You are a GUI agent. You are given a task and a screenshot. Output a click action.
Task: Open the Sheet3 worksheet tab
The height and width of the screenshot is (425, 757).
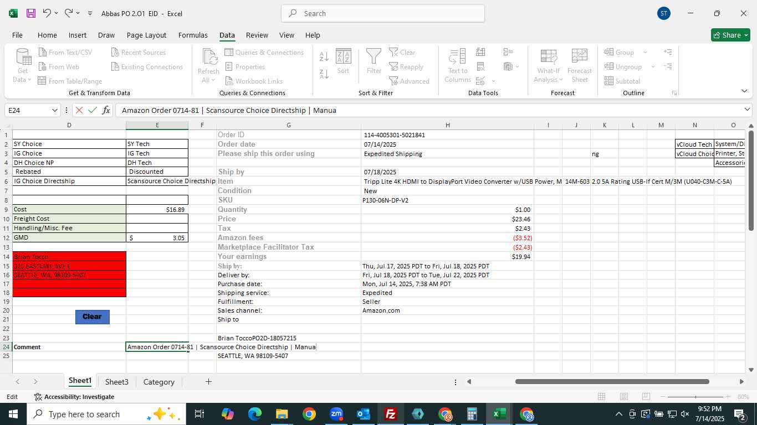[x=117, y=382]
